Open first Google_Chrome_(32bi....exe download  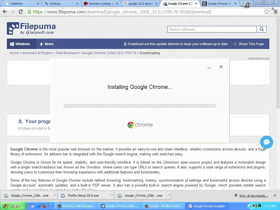pos(27,196)
